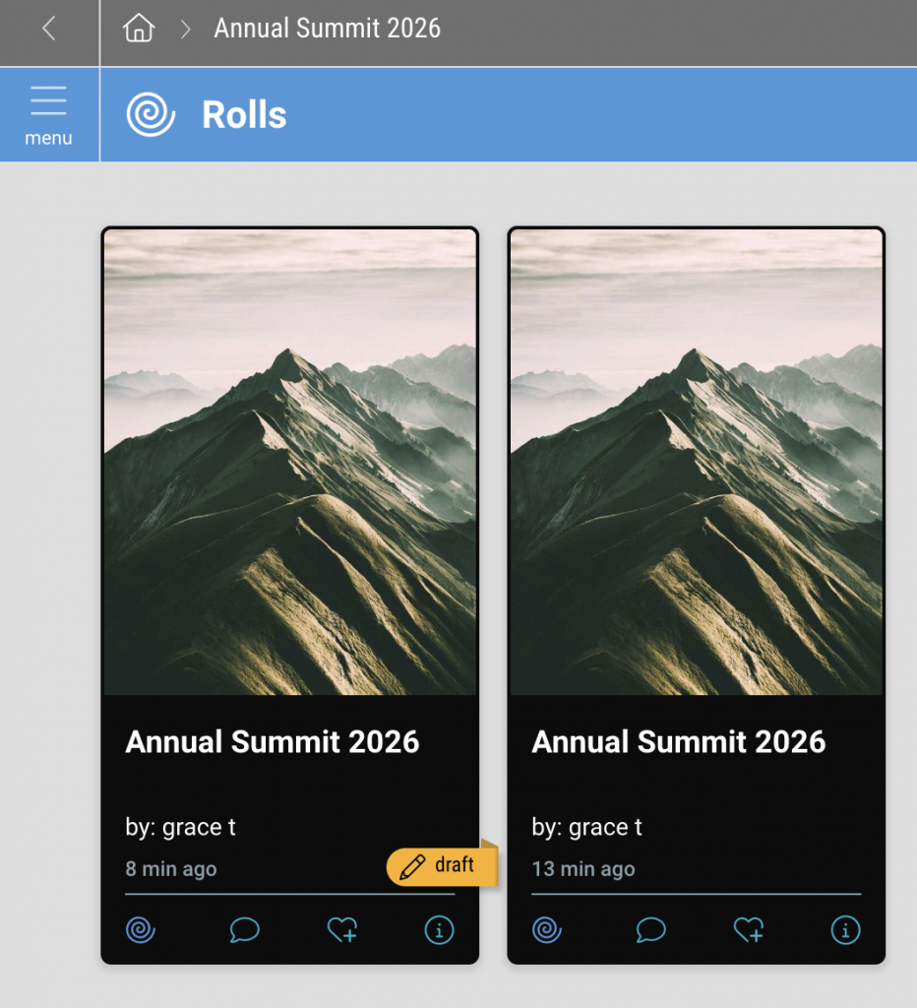Image resolution: width=917 pixels, height=1008 pixels.
Task: Click the draft card's Annual Summit 2026 title
Action: pos(273,742)
